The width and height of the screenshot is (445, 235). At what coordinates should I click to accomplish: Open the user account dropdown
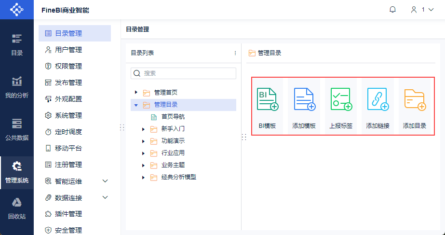[x=422, y=10]
